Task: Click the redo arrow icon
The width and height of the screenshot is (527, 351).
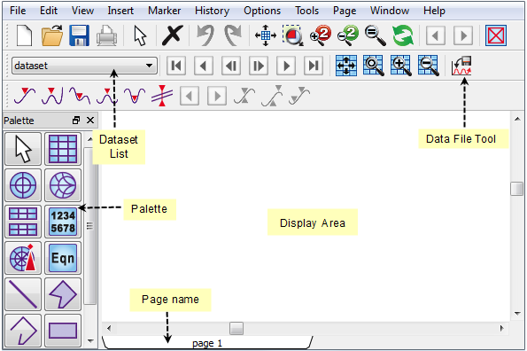Action: 233,35
